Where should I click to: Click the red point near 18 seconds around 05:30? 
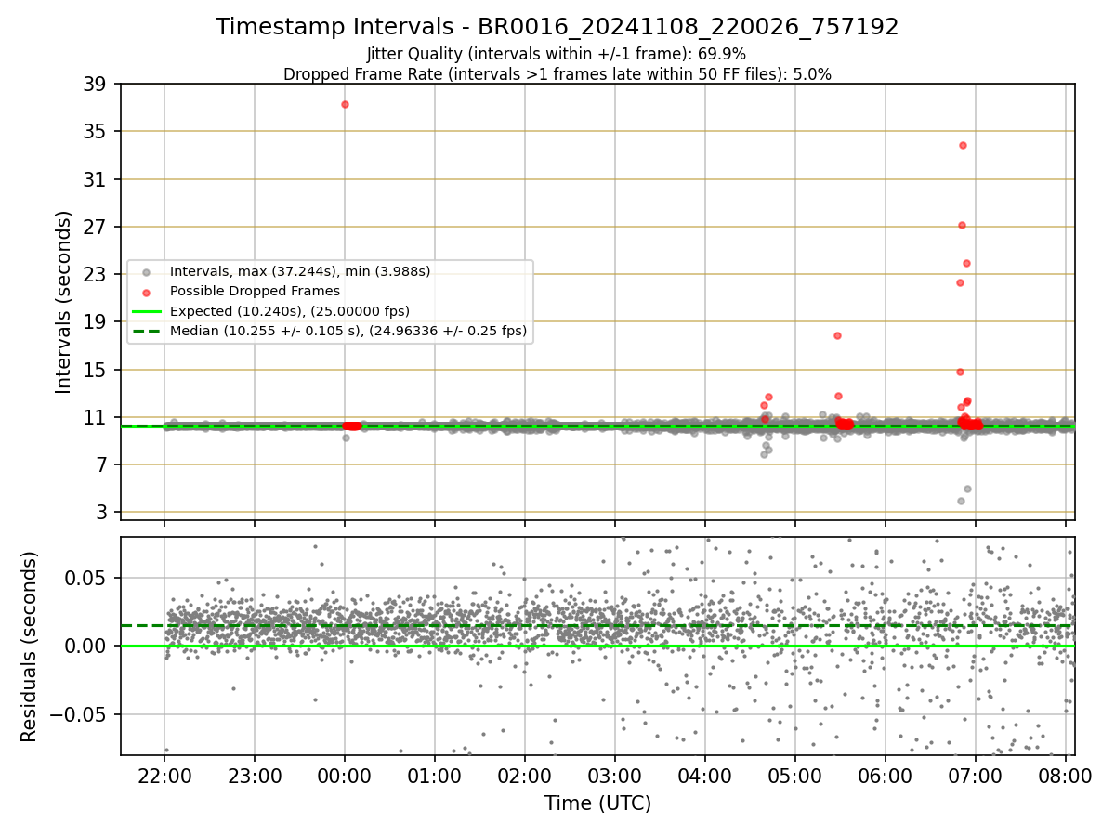[x=837, y=335]
